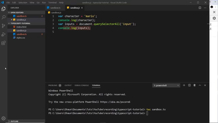
Task: Split the editor to the right
Action: point(200,8)
